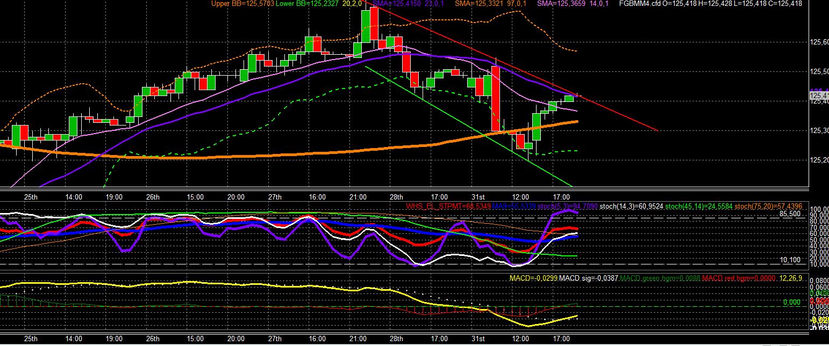Click the MACD sig=-0,0387 legend label
This screenshot has width=829, height=346.
point(589,278)
